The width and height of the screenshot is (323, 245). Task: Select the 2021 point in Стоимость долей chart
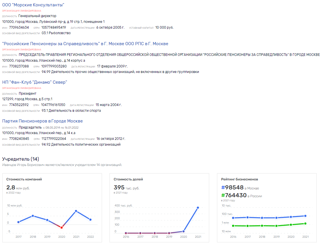coord(198,208)
